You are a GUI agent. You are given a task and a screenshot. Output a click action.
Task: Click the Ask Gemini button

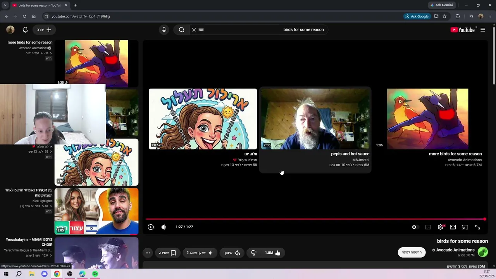[x=441, y=5]
